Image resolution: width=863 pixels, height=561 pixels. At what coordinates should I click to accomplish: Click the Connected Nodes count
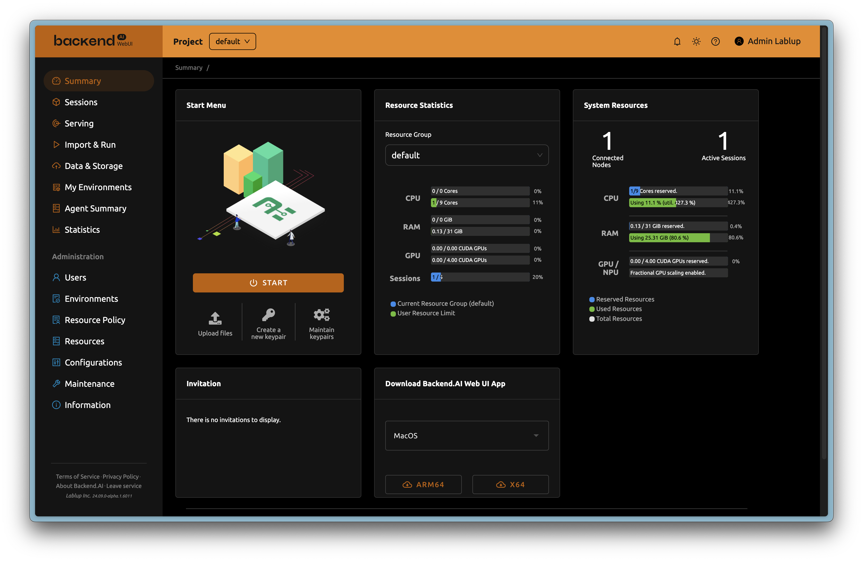click(607, 141)
